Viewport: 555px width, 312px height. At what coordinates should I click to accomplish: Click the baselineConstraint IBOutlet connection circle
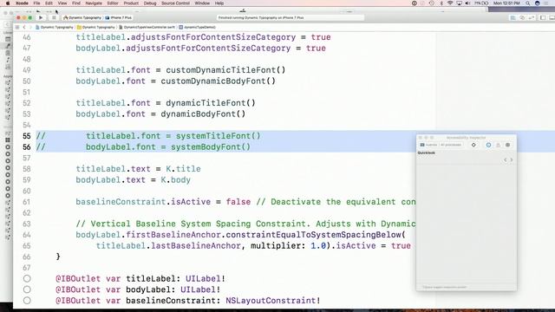pyautogui.click(x=27, y=301)
